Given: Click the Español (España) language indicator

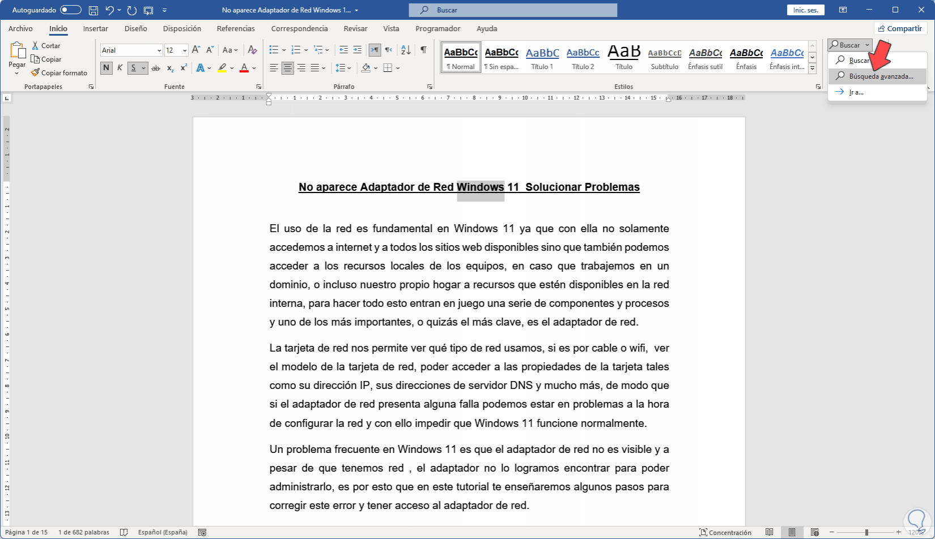Looking at the screenshot, I should 163,532.
